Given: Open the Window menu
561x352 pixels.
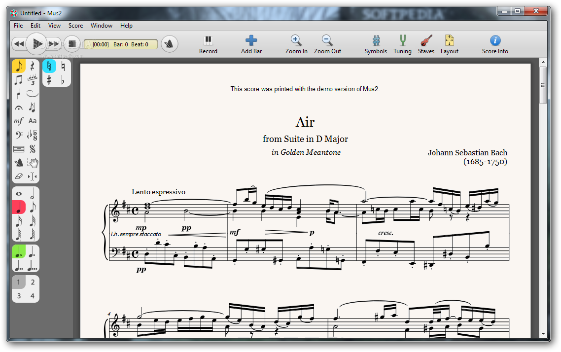Looking at the screenshot, I should [101, 26].
